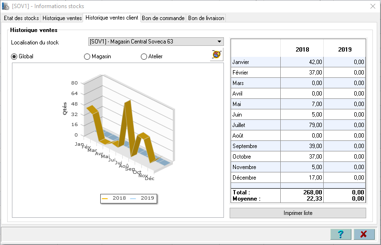The image size is (381, 245).
Task: Click the blue question mark help button
Action: click(x=341, y=234)
